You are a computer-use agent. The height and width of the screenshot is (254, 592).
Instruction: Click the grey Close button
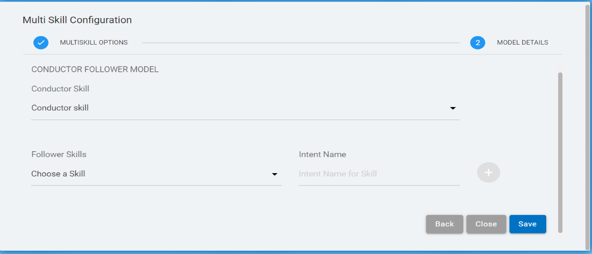(486, 224)
